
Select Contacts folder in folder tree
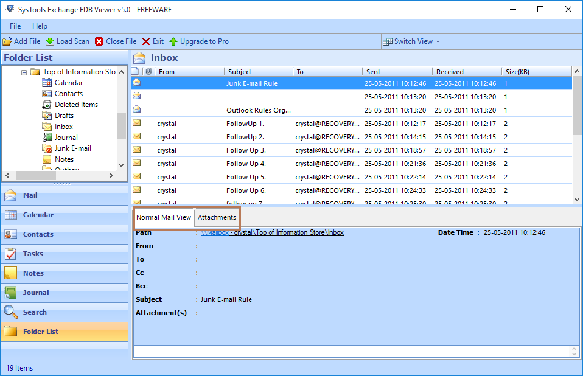point(68,94)
